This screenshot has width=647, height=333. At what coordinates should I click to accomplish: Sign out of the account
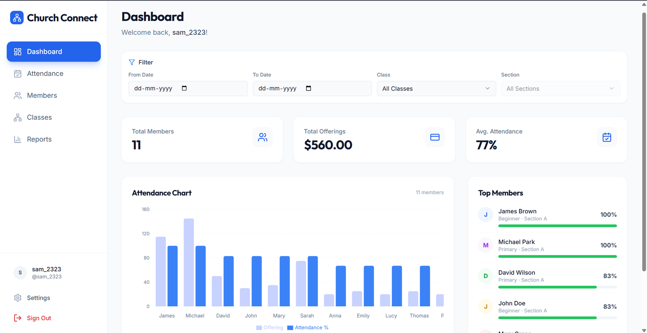pos(54,318)
